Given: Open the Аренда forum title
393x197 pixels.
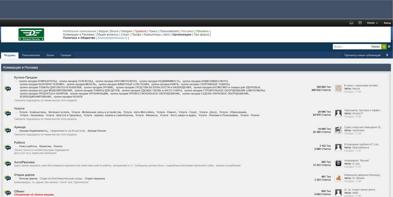Looking at the screenshot, I should coord(20,127).
